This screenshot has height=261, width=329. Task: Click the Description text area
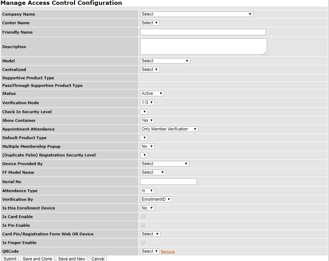pyautogui.click(x=203, y=47)
